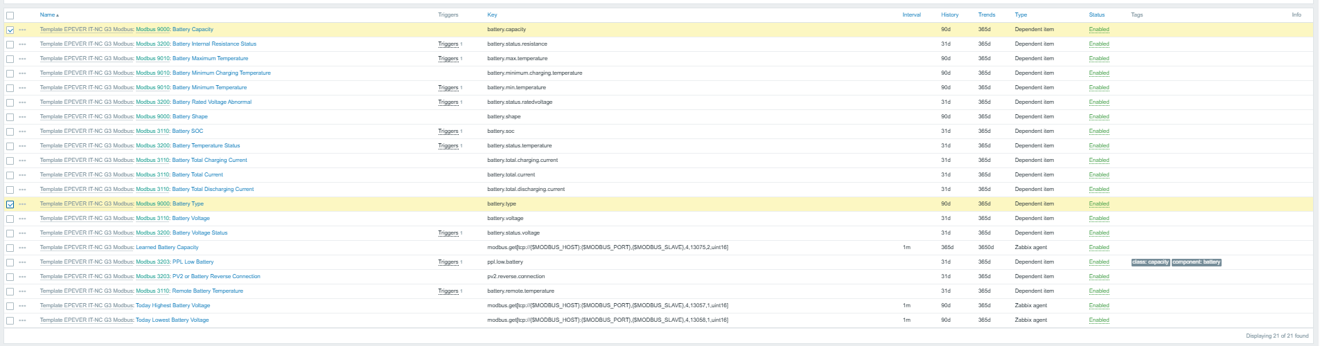Open the three-dot menu for Battery Total Current
The image size is (1320, 346).
(x=23, y=175)
